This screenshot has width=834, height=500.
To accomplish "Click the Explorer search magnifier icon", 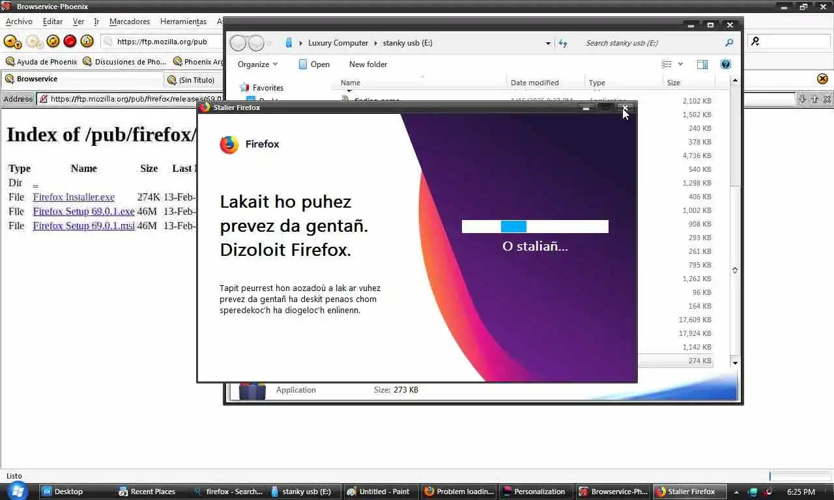I will pyautogui.click(x=729, y=43).
